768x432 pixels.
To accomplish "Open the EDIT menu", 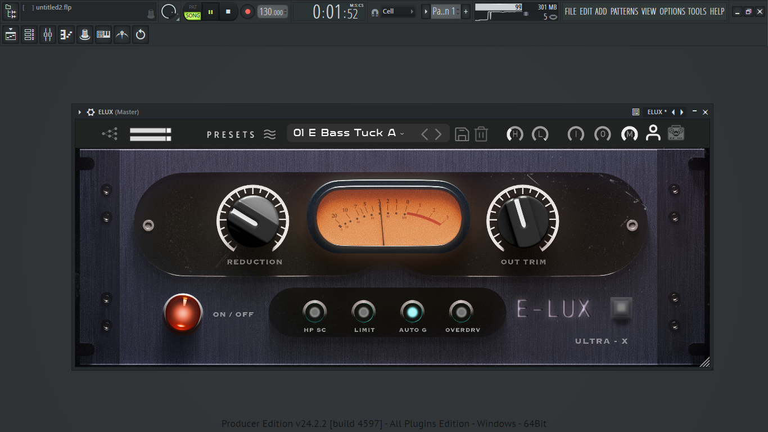I will tap(586, 11).
